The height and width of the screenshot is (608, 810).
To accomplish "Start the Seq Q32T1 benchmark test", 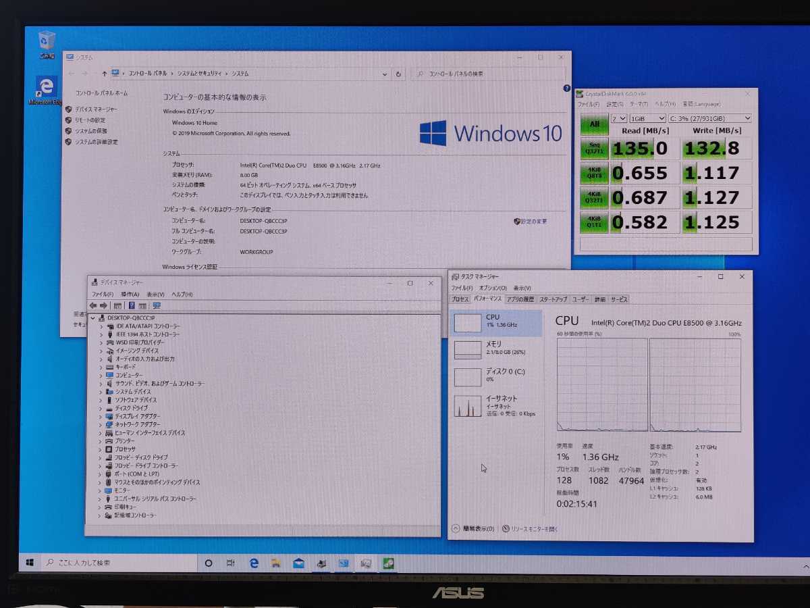I will (595, 148).
